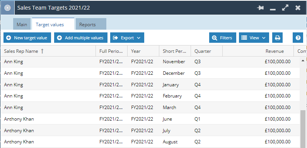Open the Filters panel

click(x=223, y=38)
